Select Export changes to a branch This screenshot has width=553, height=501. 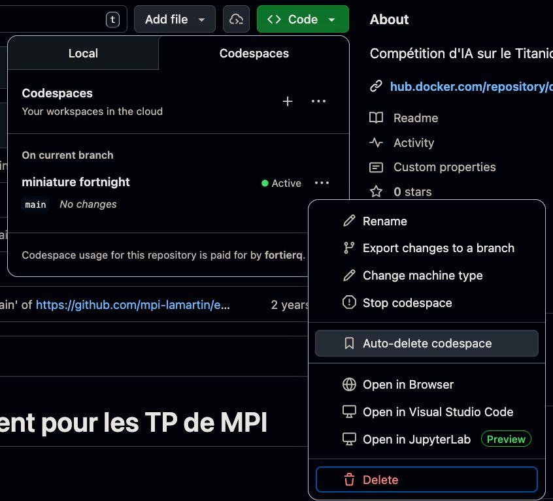point(438,248)
